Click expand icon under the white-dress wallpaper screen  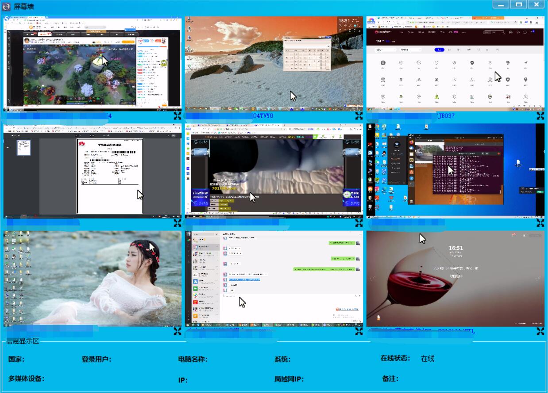coord(177,331)
